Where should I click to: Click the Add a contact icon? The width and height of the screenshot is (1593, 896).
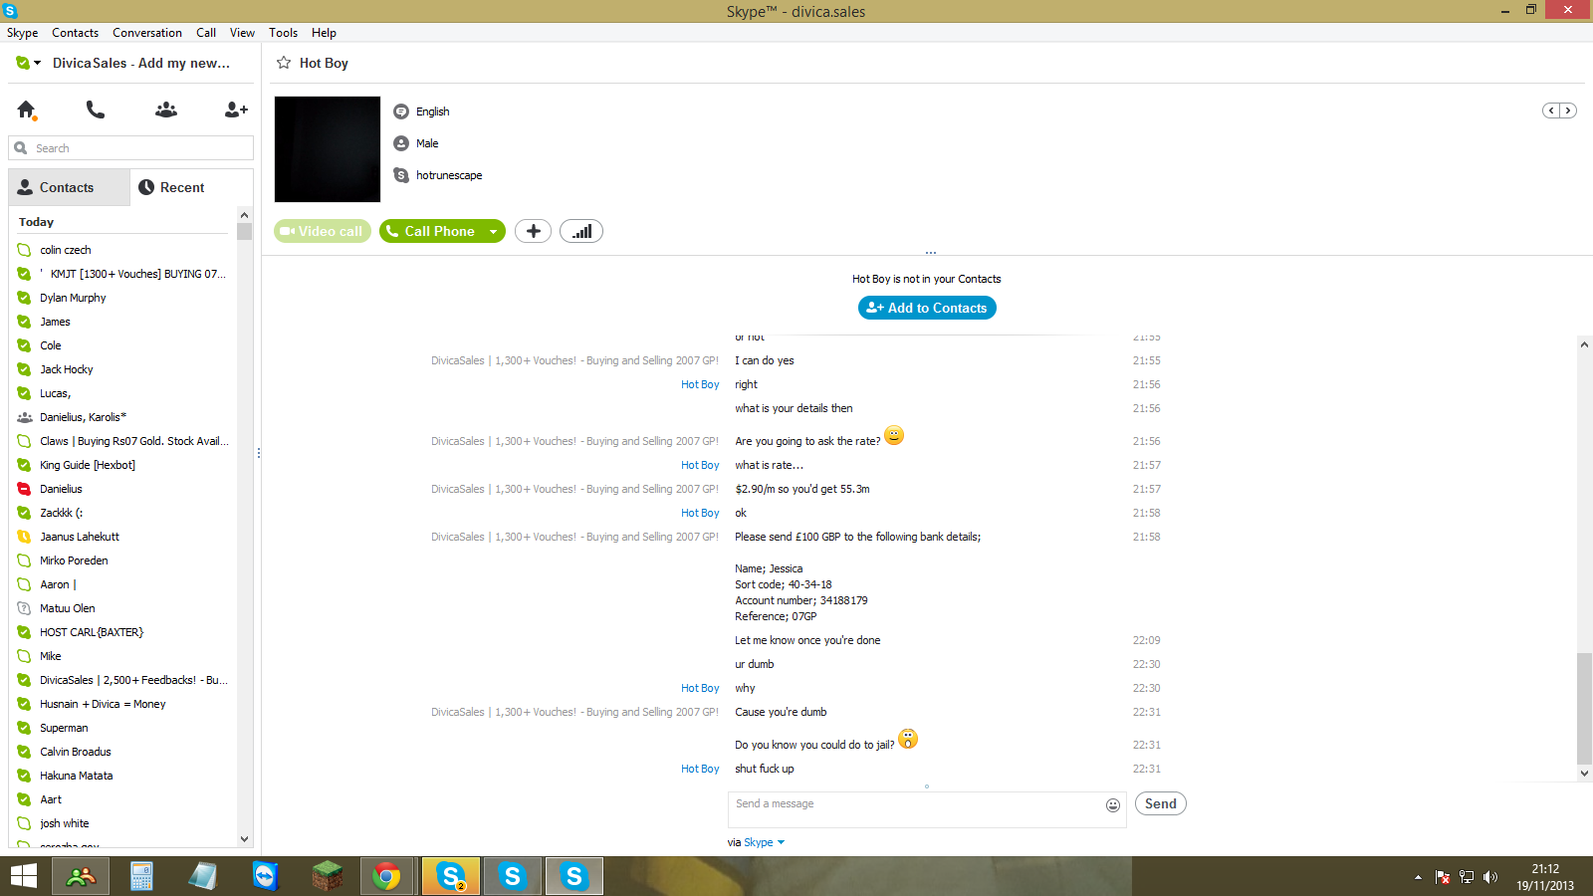[236, 110]
